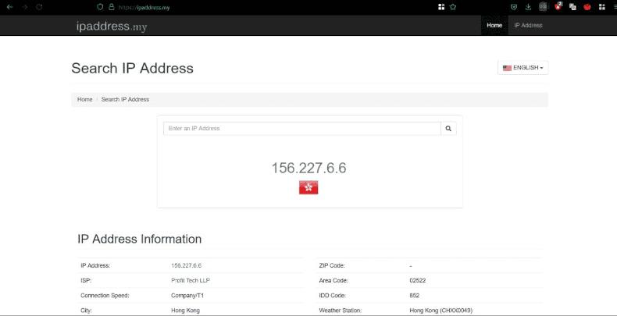This screenshot has width=617, height=316.
Task: Click the Weather Station: label
Action: (340, 311)
